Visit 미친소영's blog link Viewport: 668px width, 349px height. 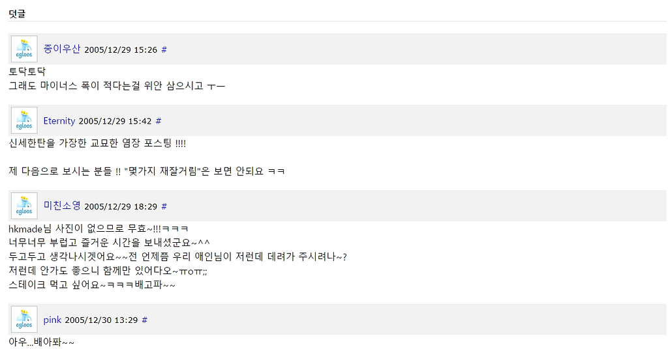coord(62,206)
